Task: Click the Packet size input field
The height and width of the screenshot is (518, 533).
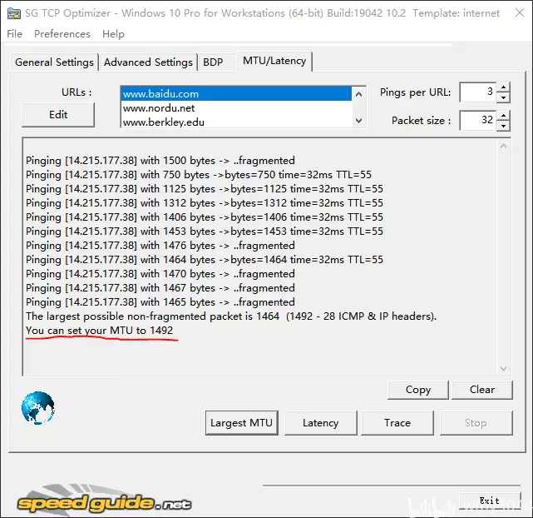Action: [x=477, y=120]
